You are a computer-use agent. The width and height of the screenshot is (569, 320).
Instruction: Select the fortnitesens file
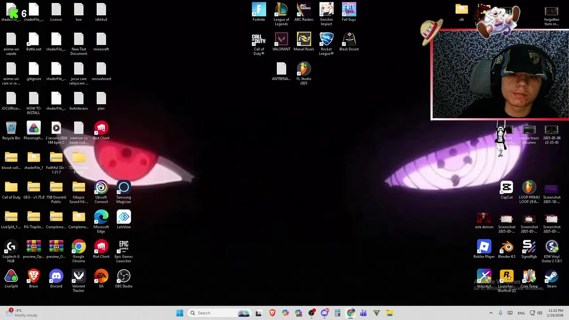coord(79,101)
